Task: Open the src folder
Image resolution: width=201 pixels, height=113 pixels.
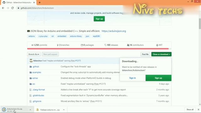Action: click(34, 84)
